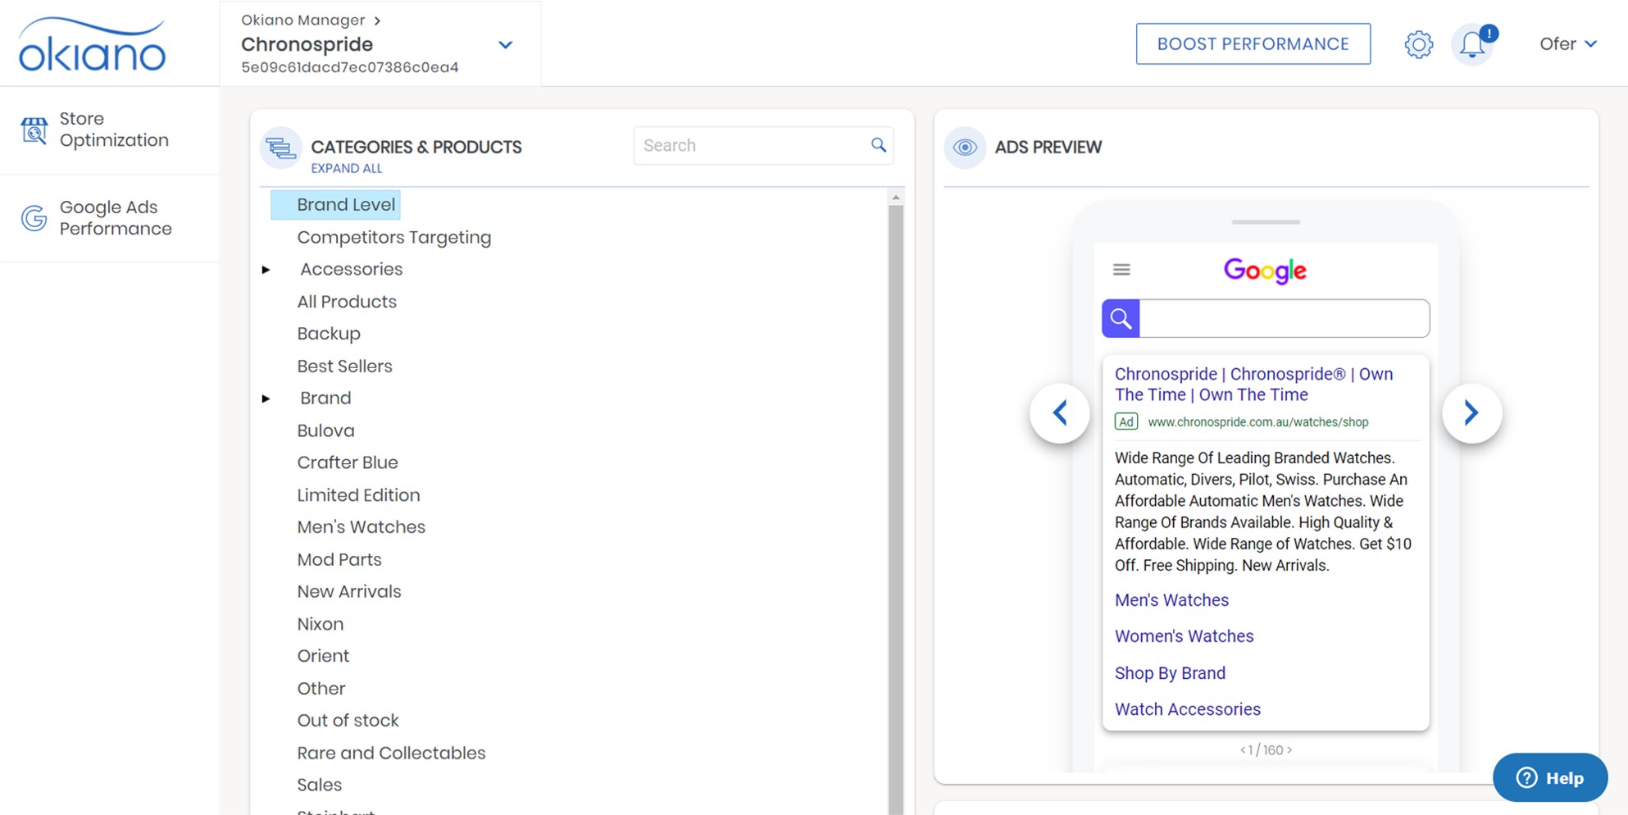Select Crafter Blue category
Viewport: 1628px width, 815px height.
click(x=348, y=462)
